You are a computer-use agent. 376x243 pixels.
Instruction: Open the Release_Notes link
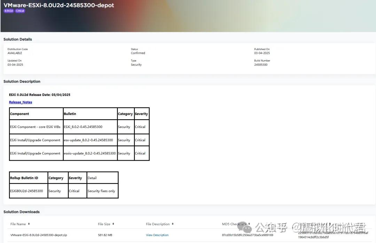click(21, 102)
